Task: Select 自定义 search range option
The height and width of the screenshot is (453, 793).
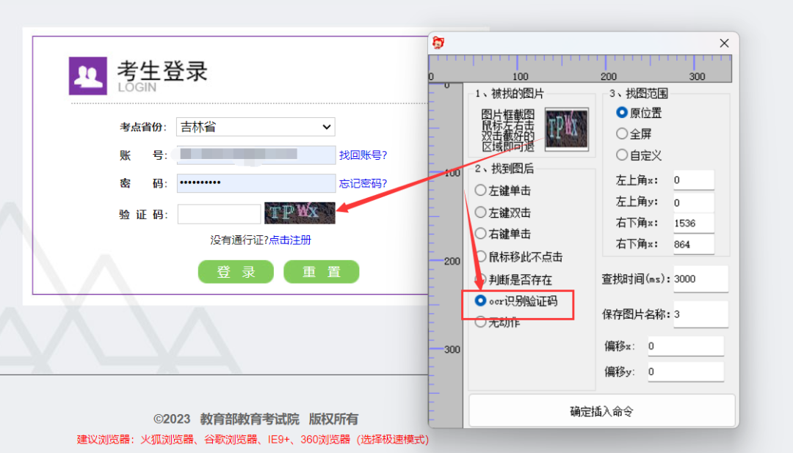Action: tap(622, 155)
